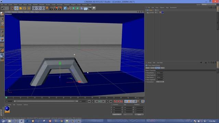Switch the coordinate system icon

pos(47,8)
